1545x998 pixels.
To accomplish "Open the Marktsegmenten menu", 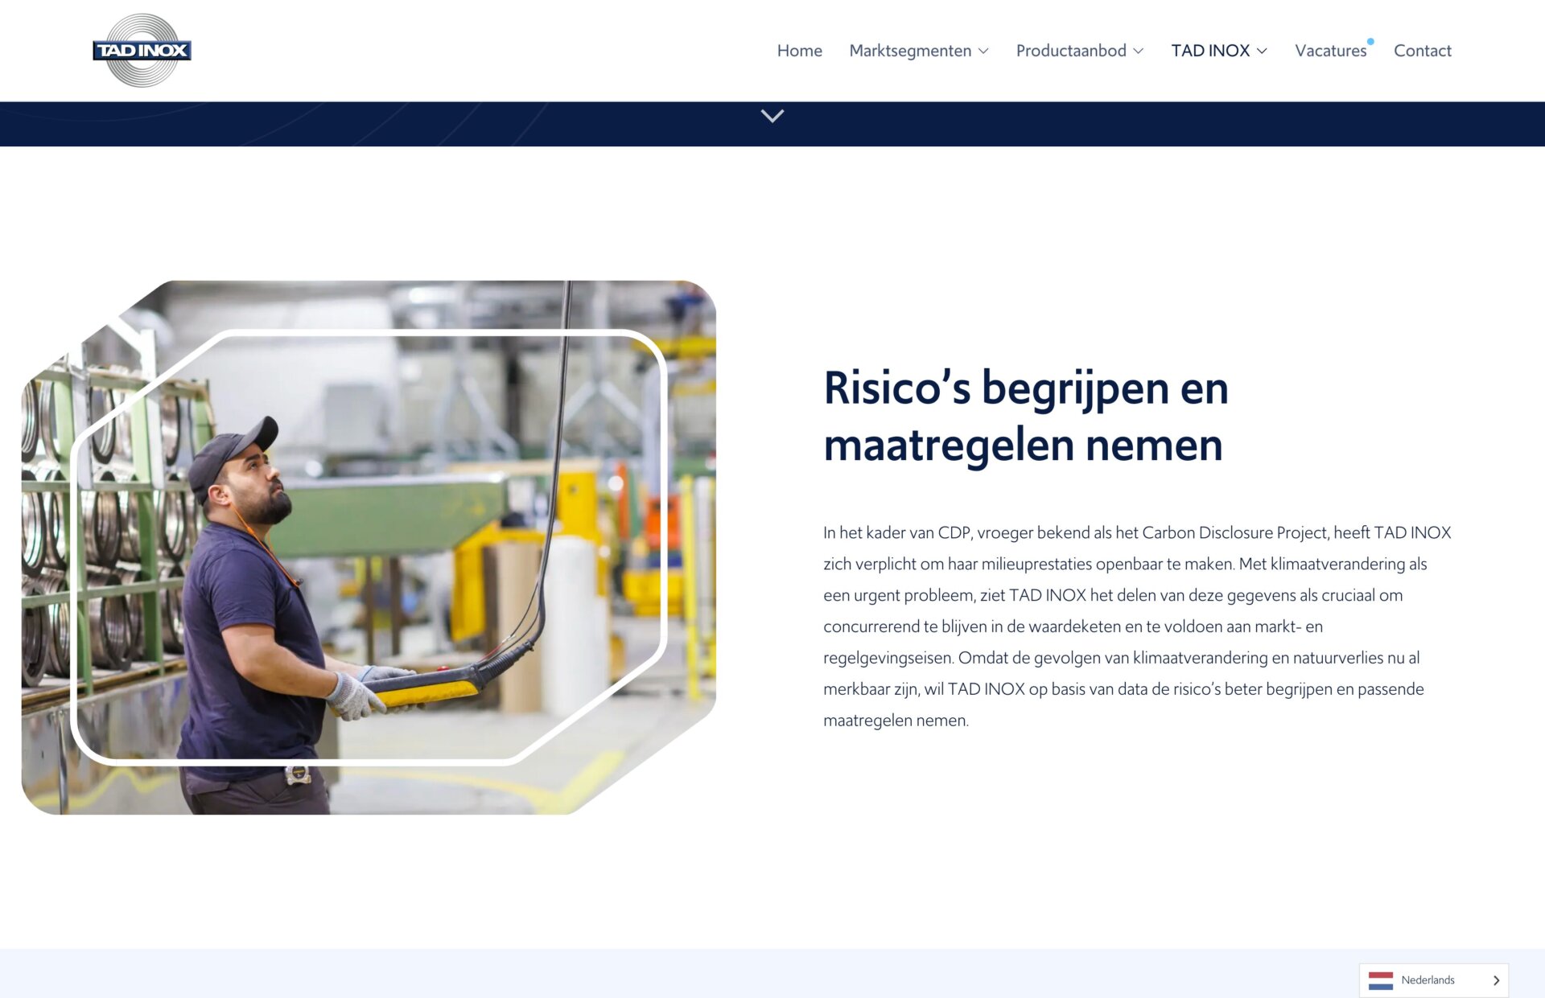I will (910, 51).
